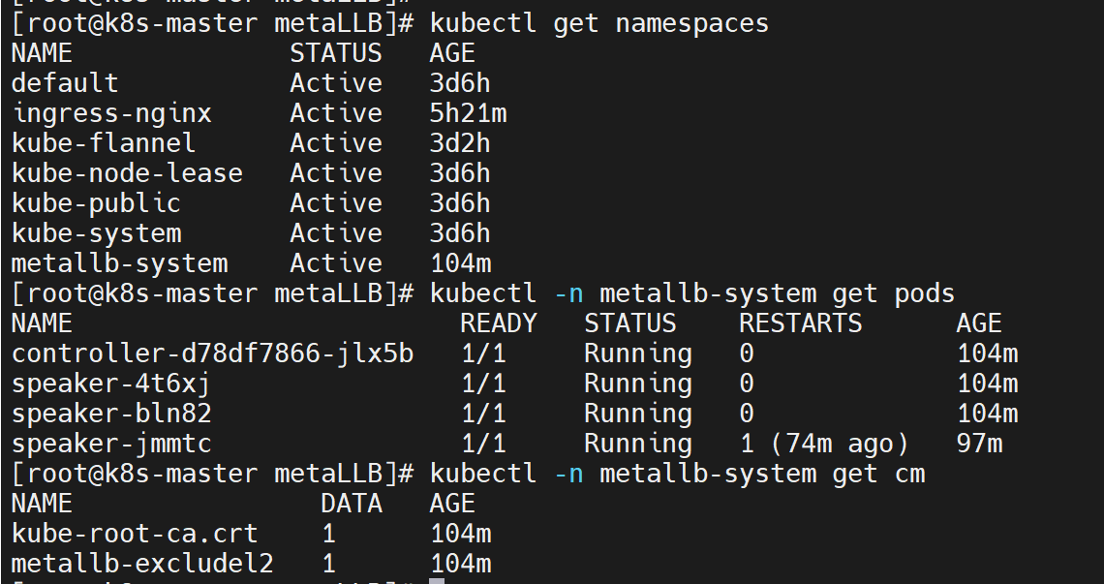Click the kube-node-lease namespace text
Screen dimensions: 1104x584
127,173
